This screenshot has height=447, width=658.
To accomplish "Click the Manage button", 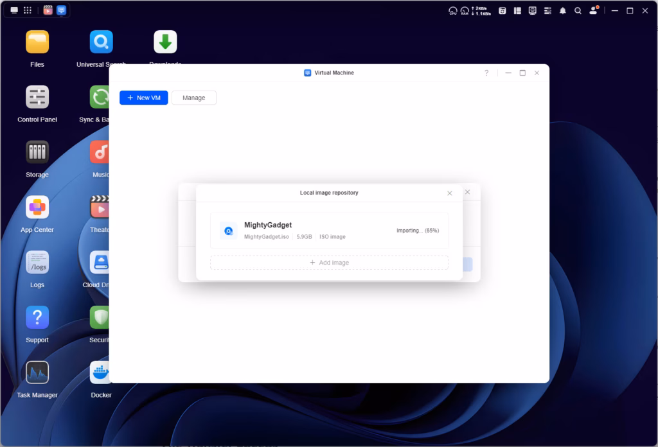I will pos(193,98).
